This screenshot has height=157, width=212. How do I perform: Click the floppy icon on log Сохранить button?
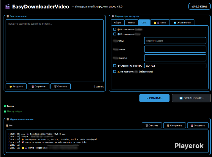pyautogui.click(x=192, y=125)
